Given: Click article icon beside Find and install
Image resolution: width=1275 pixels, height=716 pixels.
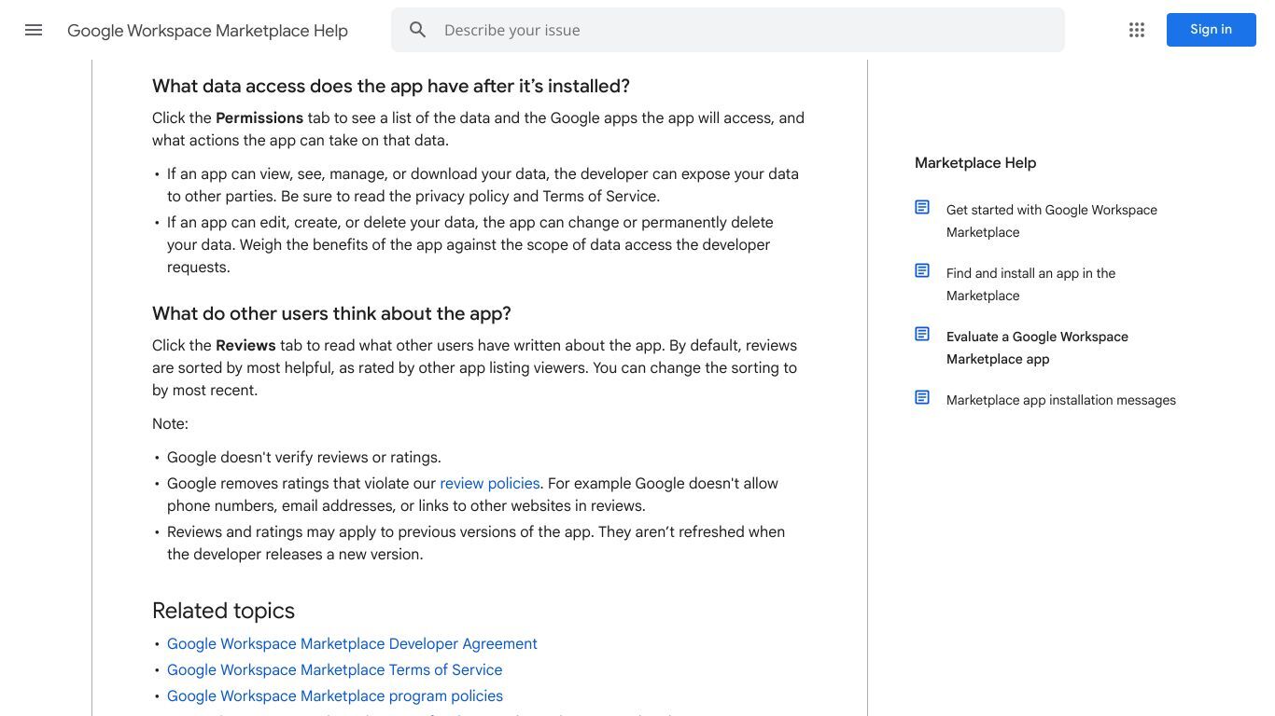Looking at the screenshot, I should (922, 270).
